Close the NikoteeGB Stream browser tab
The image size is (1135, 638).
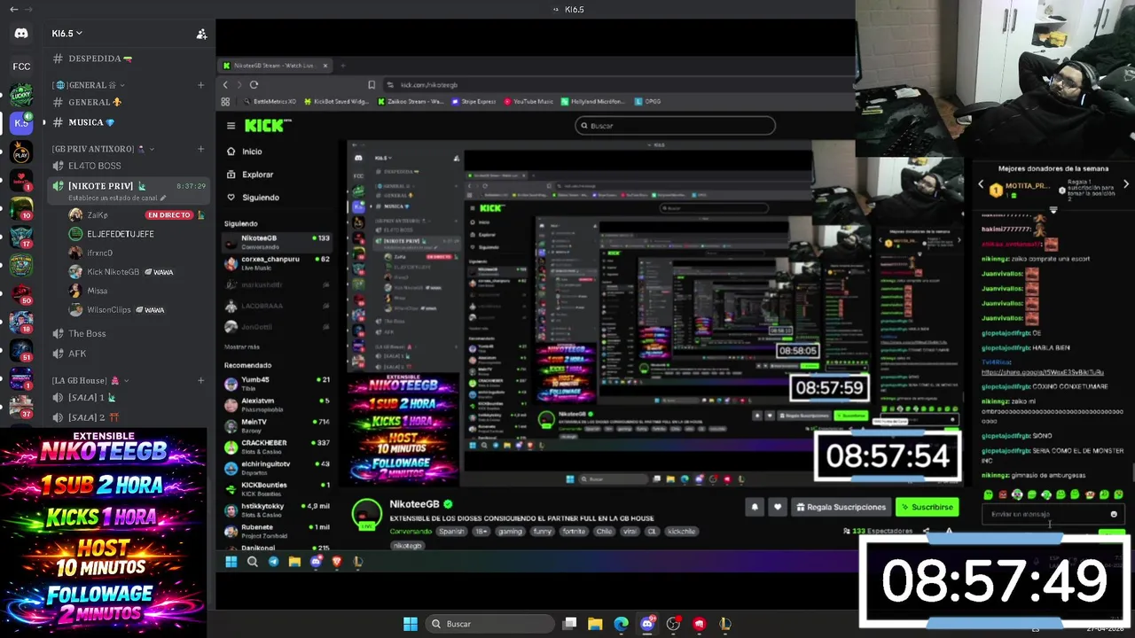click(x=325, y=66)
